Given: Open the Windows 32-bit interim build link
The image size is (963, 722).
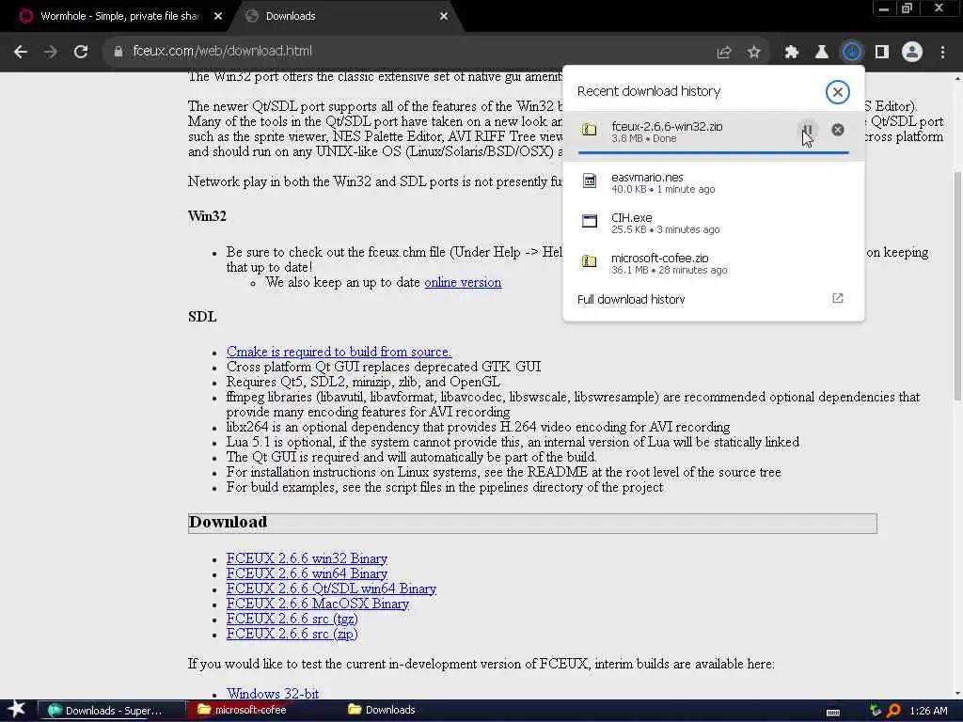Looking at the screenshot, I should pos(273,693).
